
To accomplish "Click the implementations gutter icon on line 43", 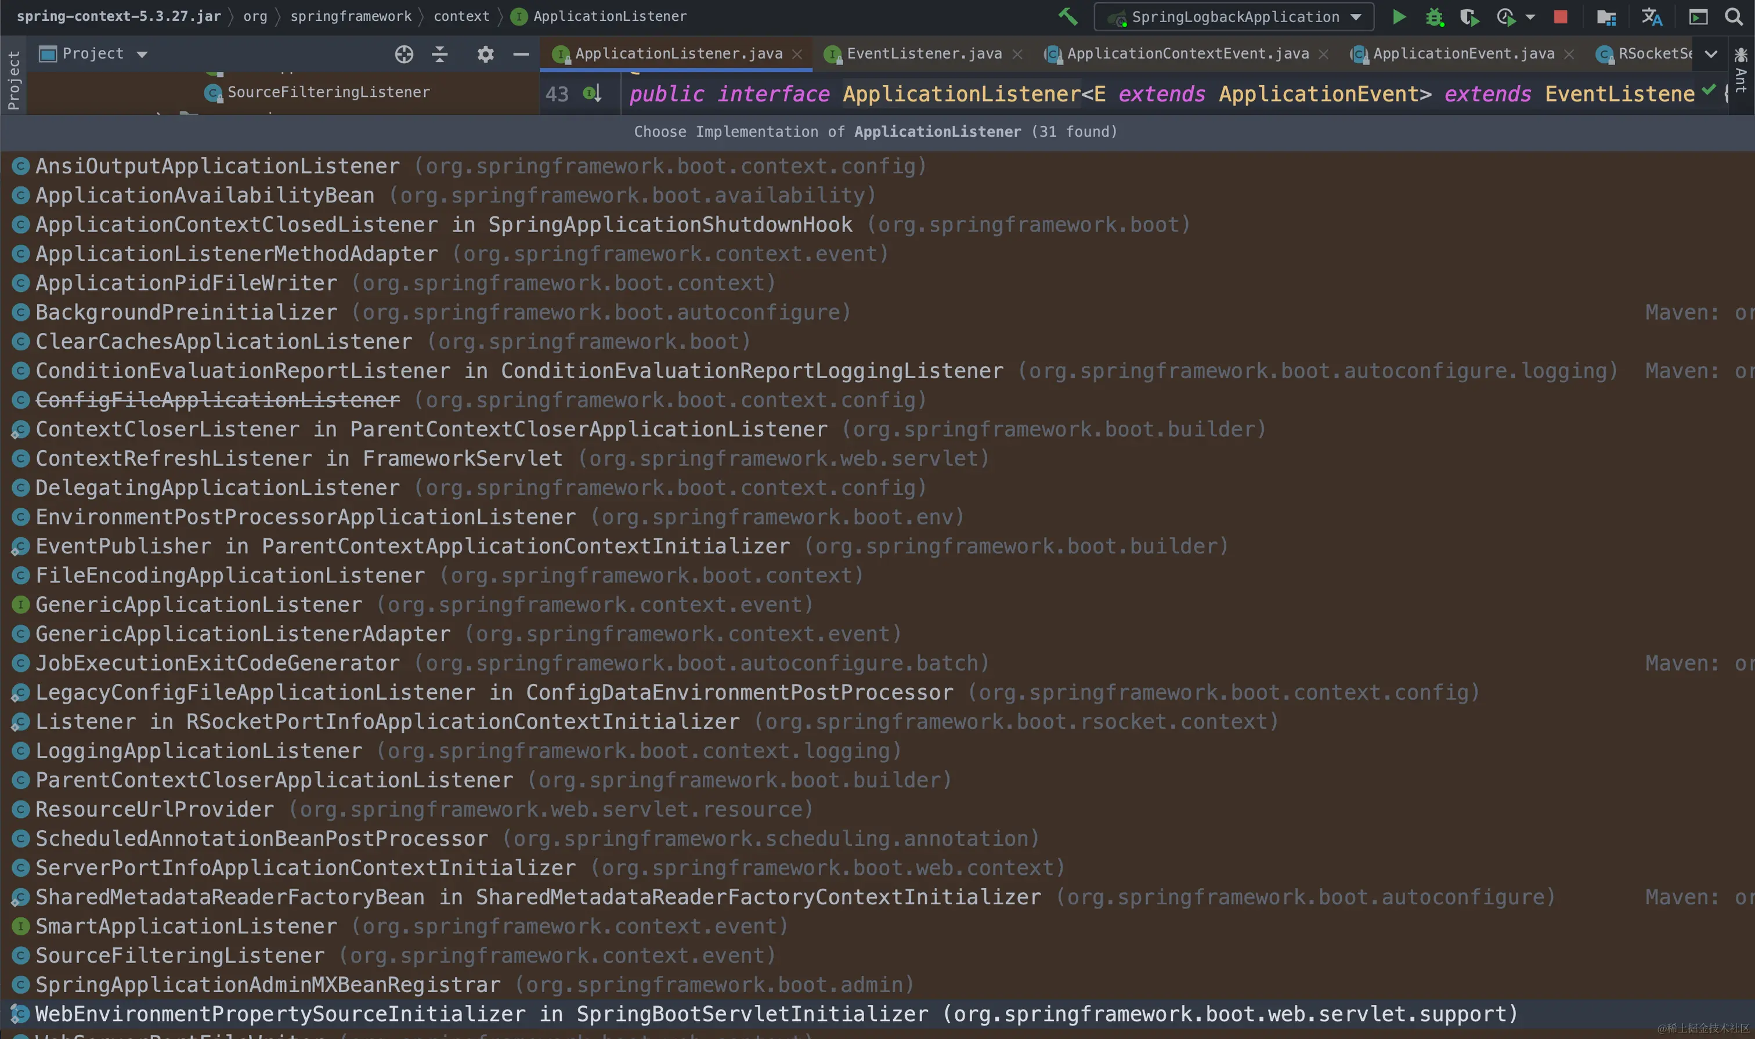I will 593,93.
